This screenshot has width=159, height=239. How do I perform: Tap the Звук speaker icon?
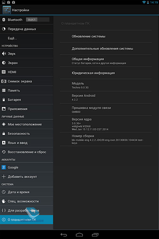point(4,53)
